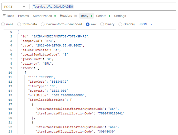Image resolution: width=178 pixels, height=135 pixels.
Task: Choose x-www-form-urlencoded body type
Action: coord(43,24)
